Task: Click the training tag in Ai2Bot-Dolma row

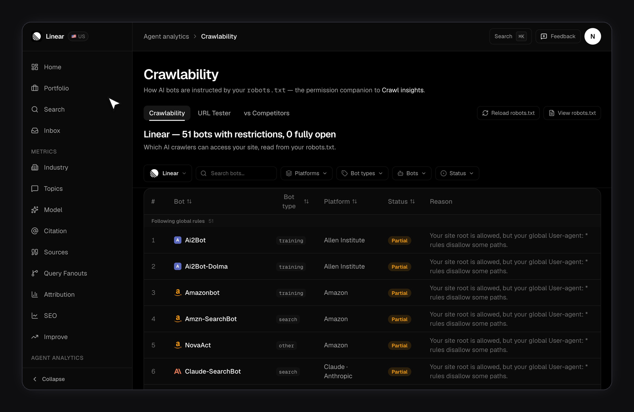Action: (x=291, y=267)
